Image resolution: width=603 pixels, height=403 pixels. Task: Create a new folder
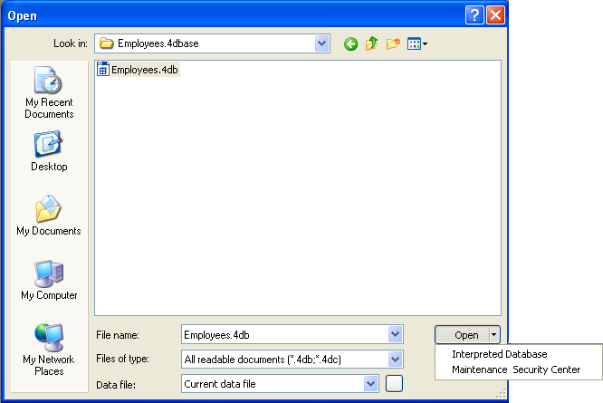(393, 43)
